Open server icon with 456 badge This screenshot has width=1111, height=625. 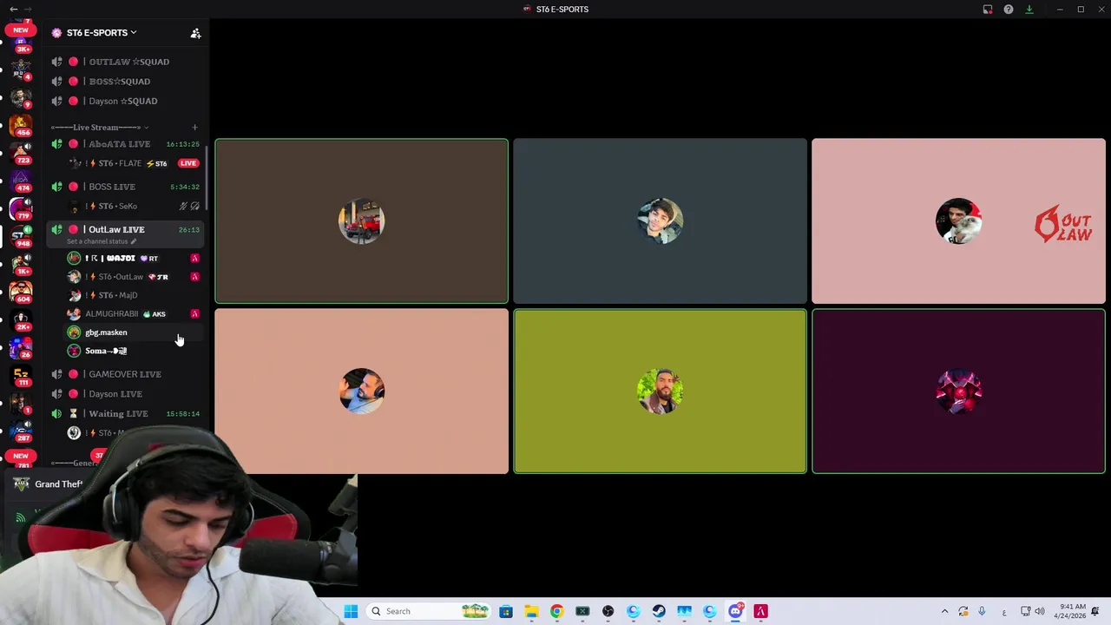click(x=21, y=124)
